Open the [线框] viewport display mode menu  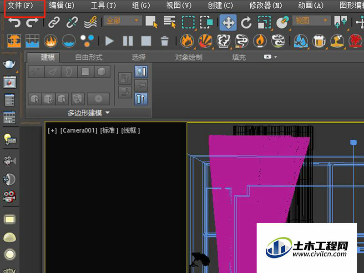coord(131,131)
